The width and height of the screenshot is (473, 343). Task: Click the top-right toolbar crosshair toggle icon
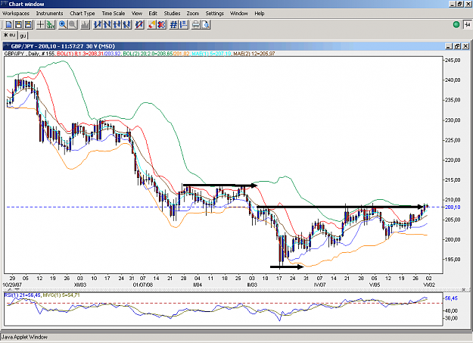[x=467, y=25]
